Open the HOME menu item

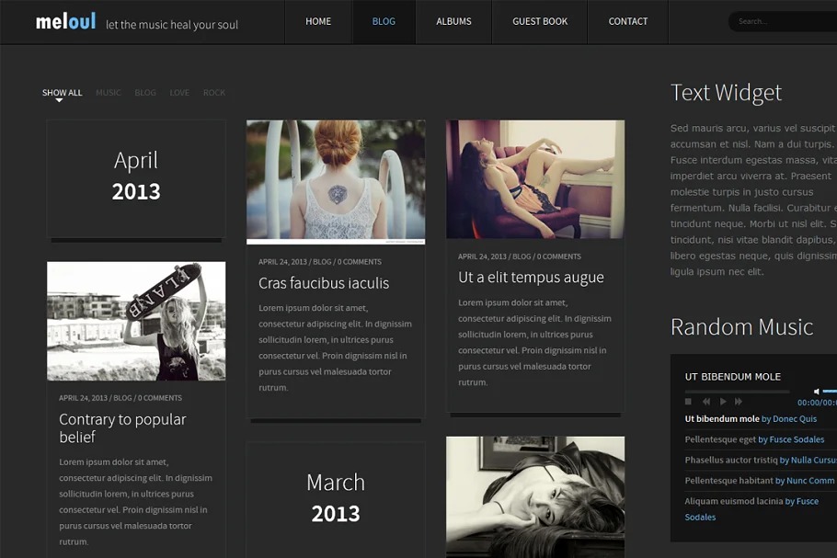click(318, 22)
